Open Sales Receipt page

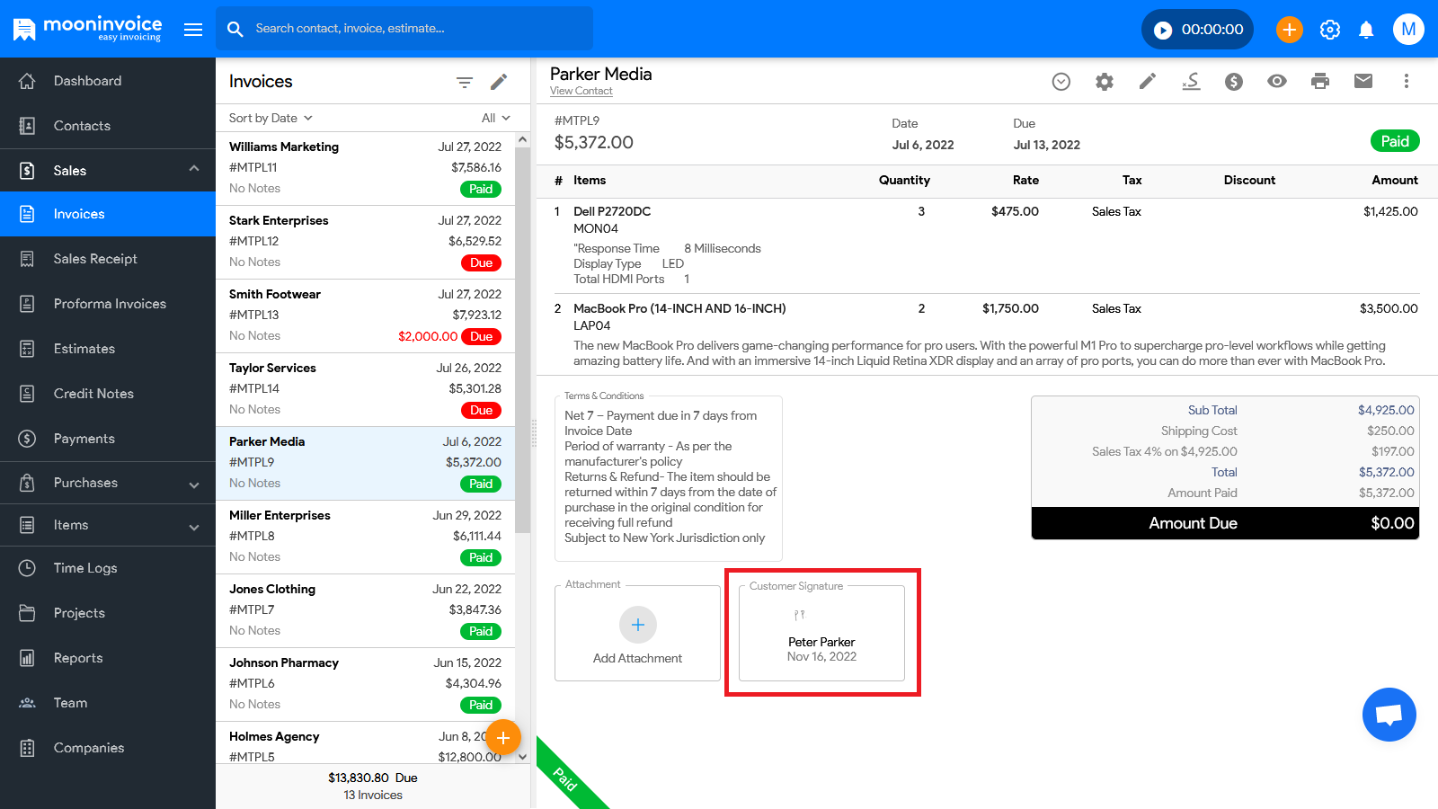coord(108,259)
